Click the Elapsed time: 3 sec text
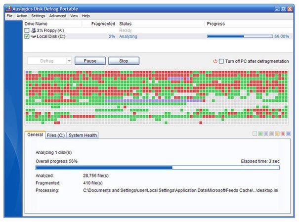Image resolution: width=299 pixels, height=222 pixels. [260, 161]
